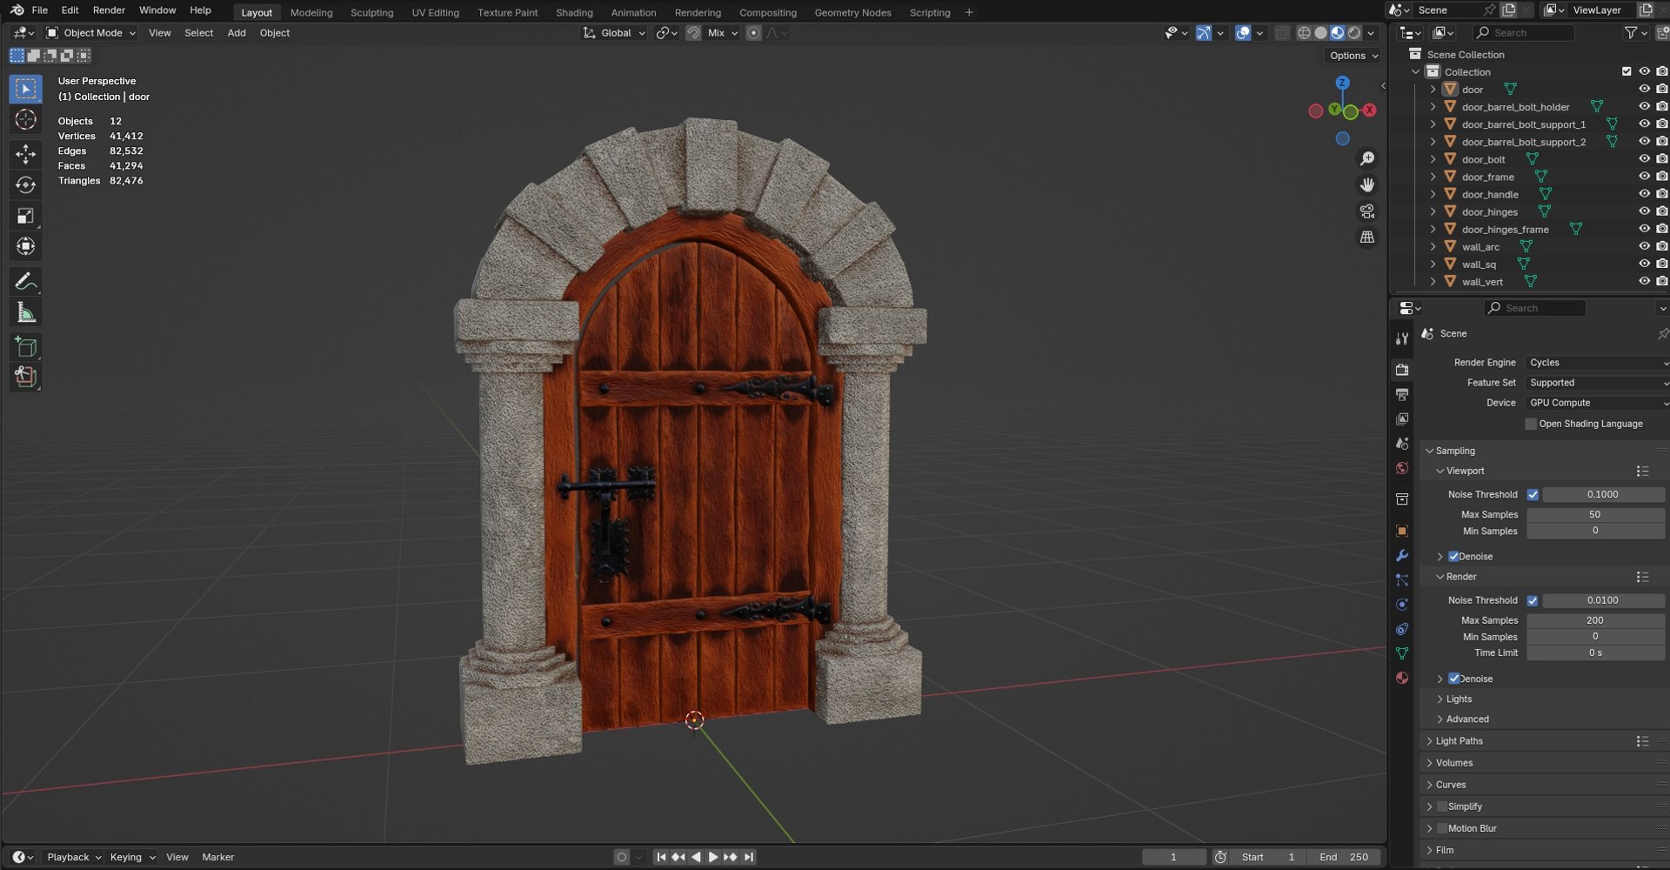Screen dimensions: 1670x870
Task: Open the Render menu
Action: [x=109, y=10]
